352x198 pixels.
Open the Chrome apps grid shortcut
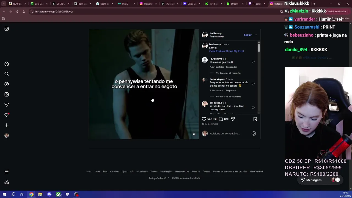(x=4, y=18)
